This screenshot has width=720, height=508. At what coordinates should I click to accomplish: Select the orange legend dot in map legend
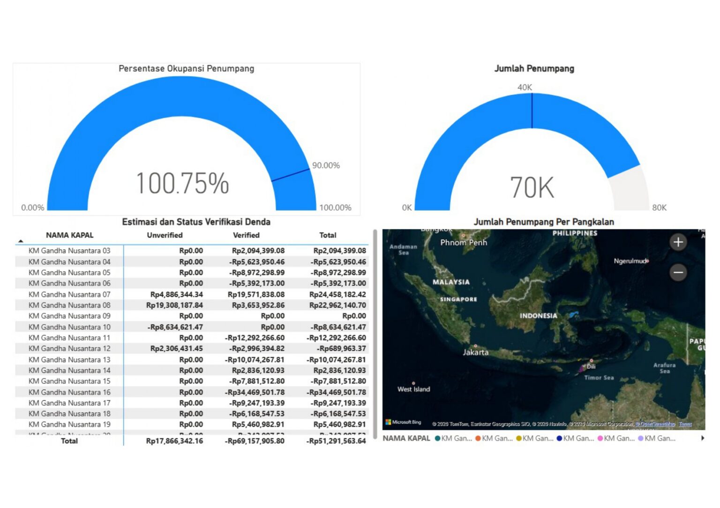point(478,439)
